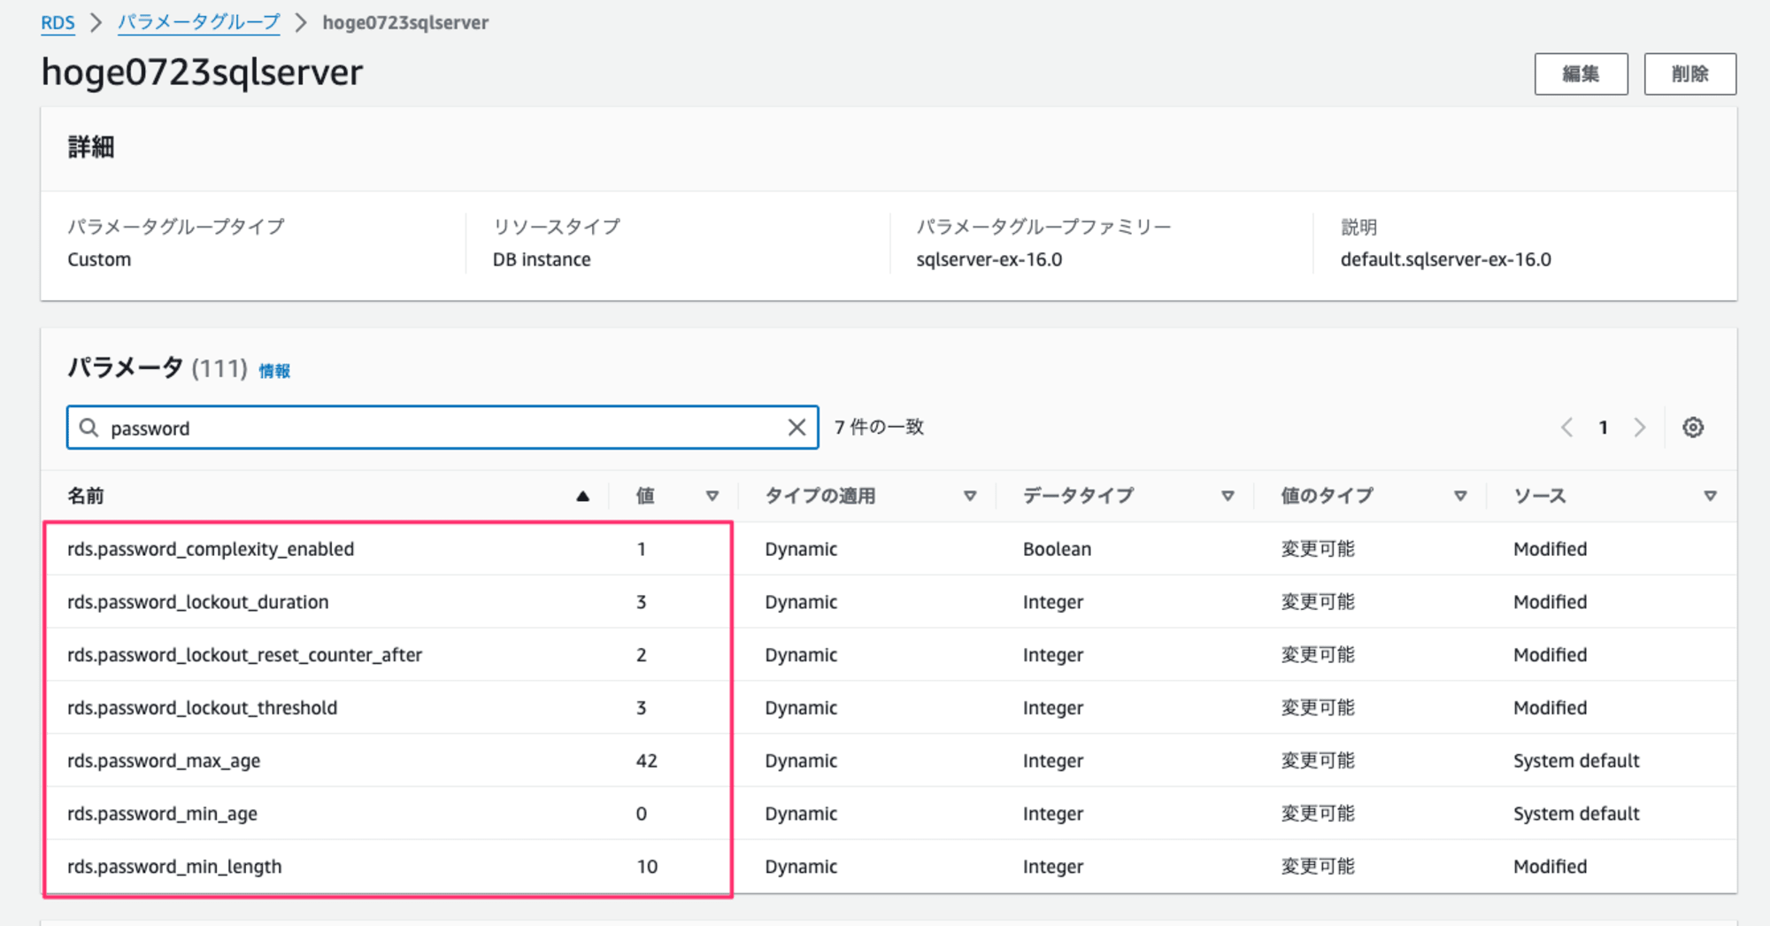Click the sqlserver-ex-16.0 family value
The height and width of the screenshot is (926, 1770).
tap(989, 259)
